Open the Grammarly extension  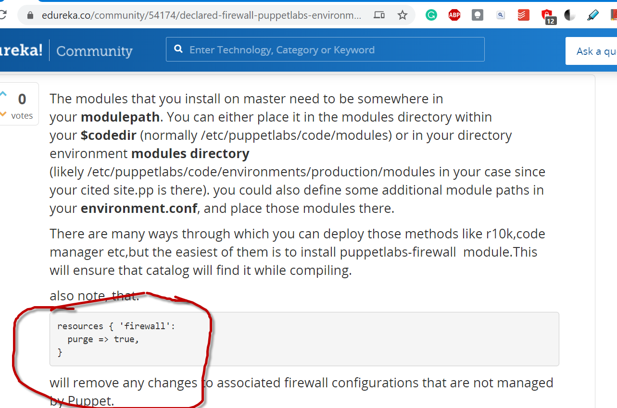click(x=431, y=15)
